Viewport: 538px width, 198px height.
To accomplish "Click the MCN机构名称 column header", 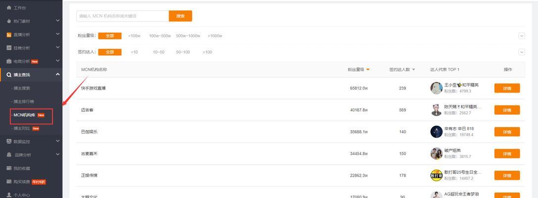I will point(94,69).
